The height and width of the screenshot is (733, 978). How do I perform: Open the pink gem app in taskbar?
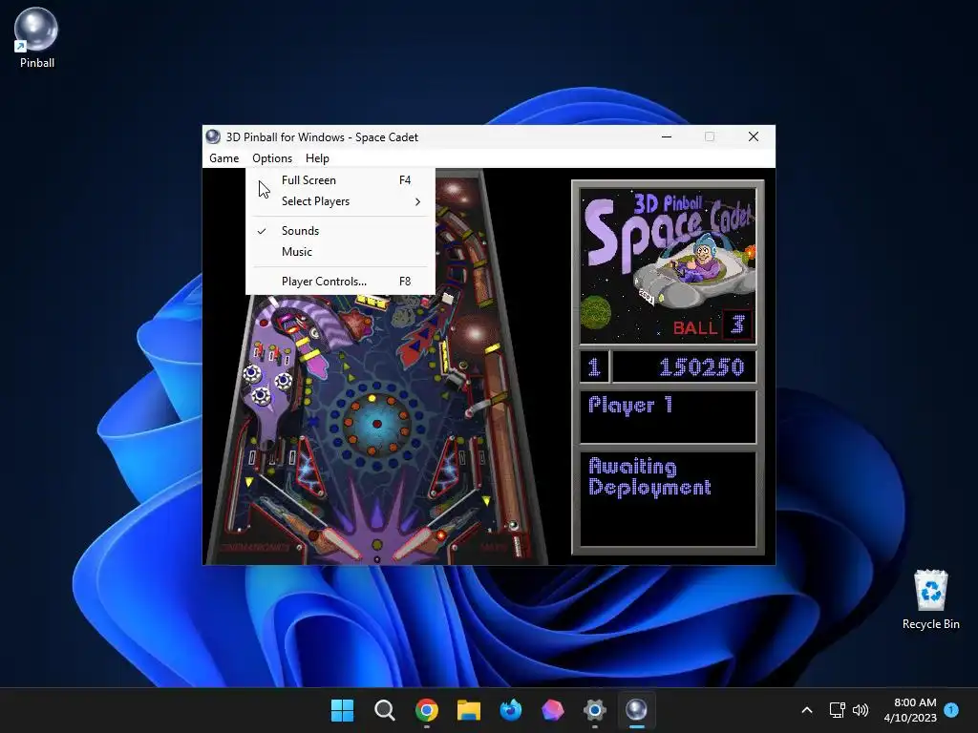(553, 710)
